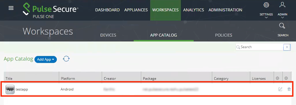Switch to the Policies tab
296x105 pixels.
tap(224, 35)
